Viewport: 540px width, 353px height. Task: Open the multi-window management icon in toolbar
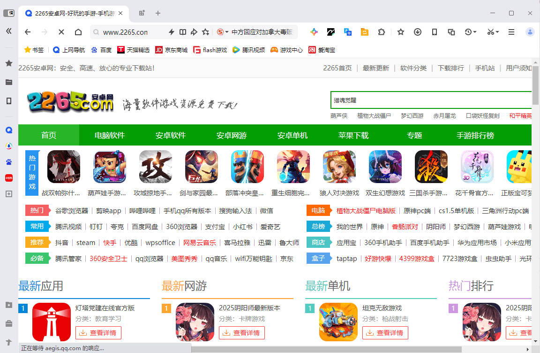[451, 32]
